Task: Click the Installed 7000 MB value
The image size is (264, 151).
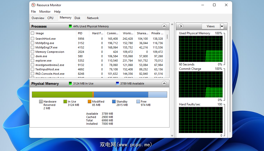Action: coord(107,124)
